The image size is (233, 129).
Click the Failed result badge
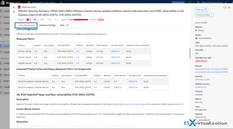point(100,20)
